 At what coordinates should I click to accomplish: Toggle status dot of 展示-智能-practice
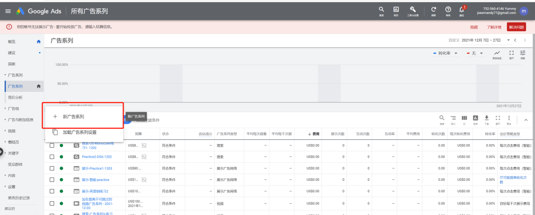coord(62,180)
